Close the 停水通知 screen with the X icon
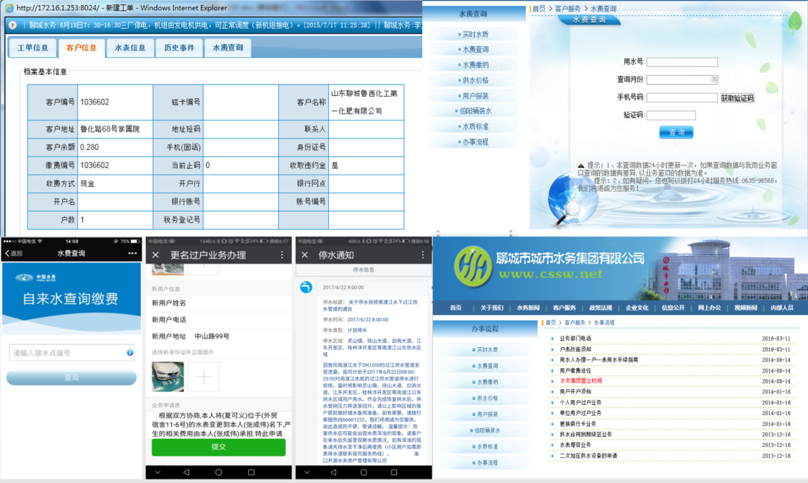 (304, 255)
